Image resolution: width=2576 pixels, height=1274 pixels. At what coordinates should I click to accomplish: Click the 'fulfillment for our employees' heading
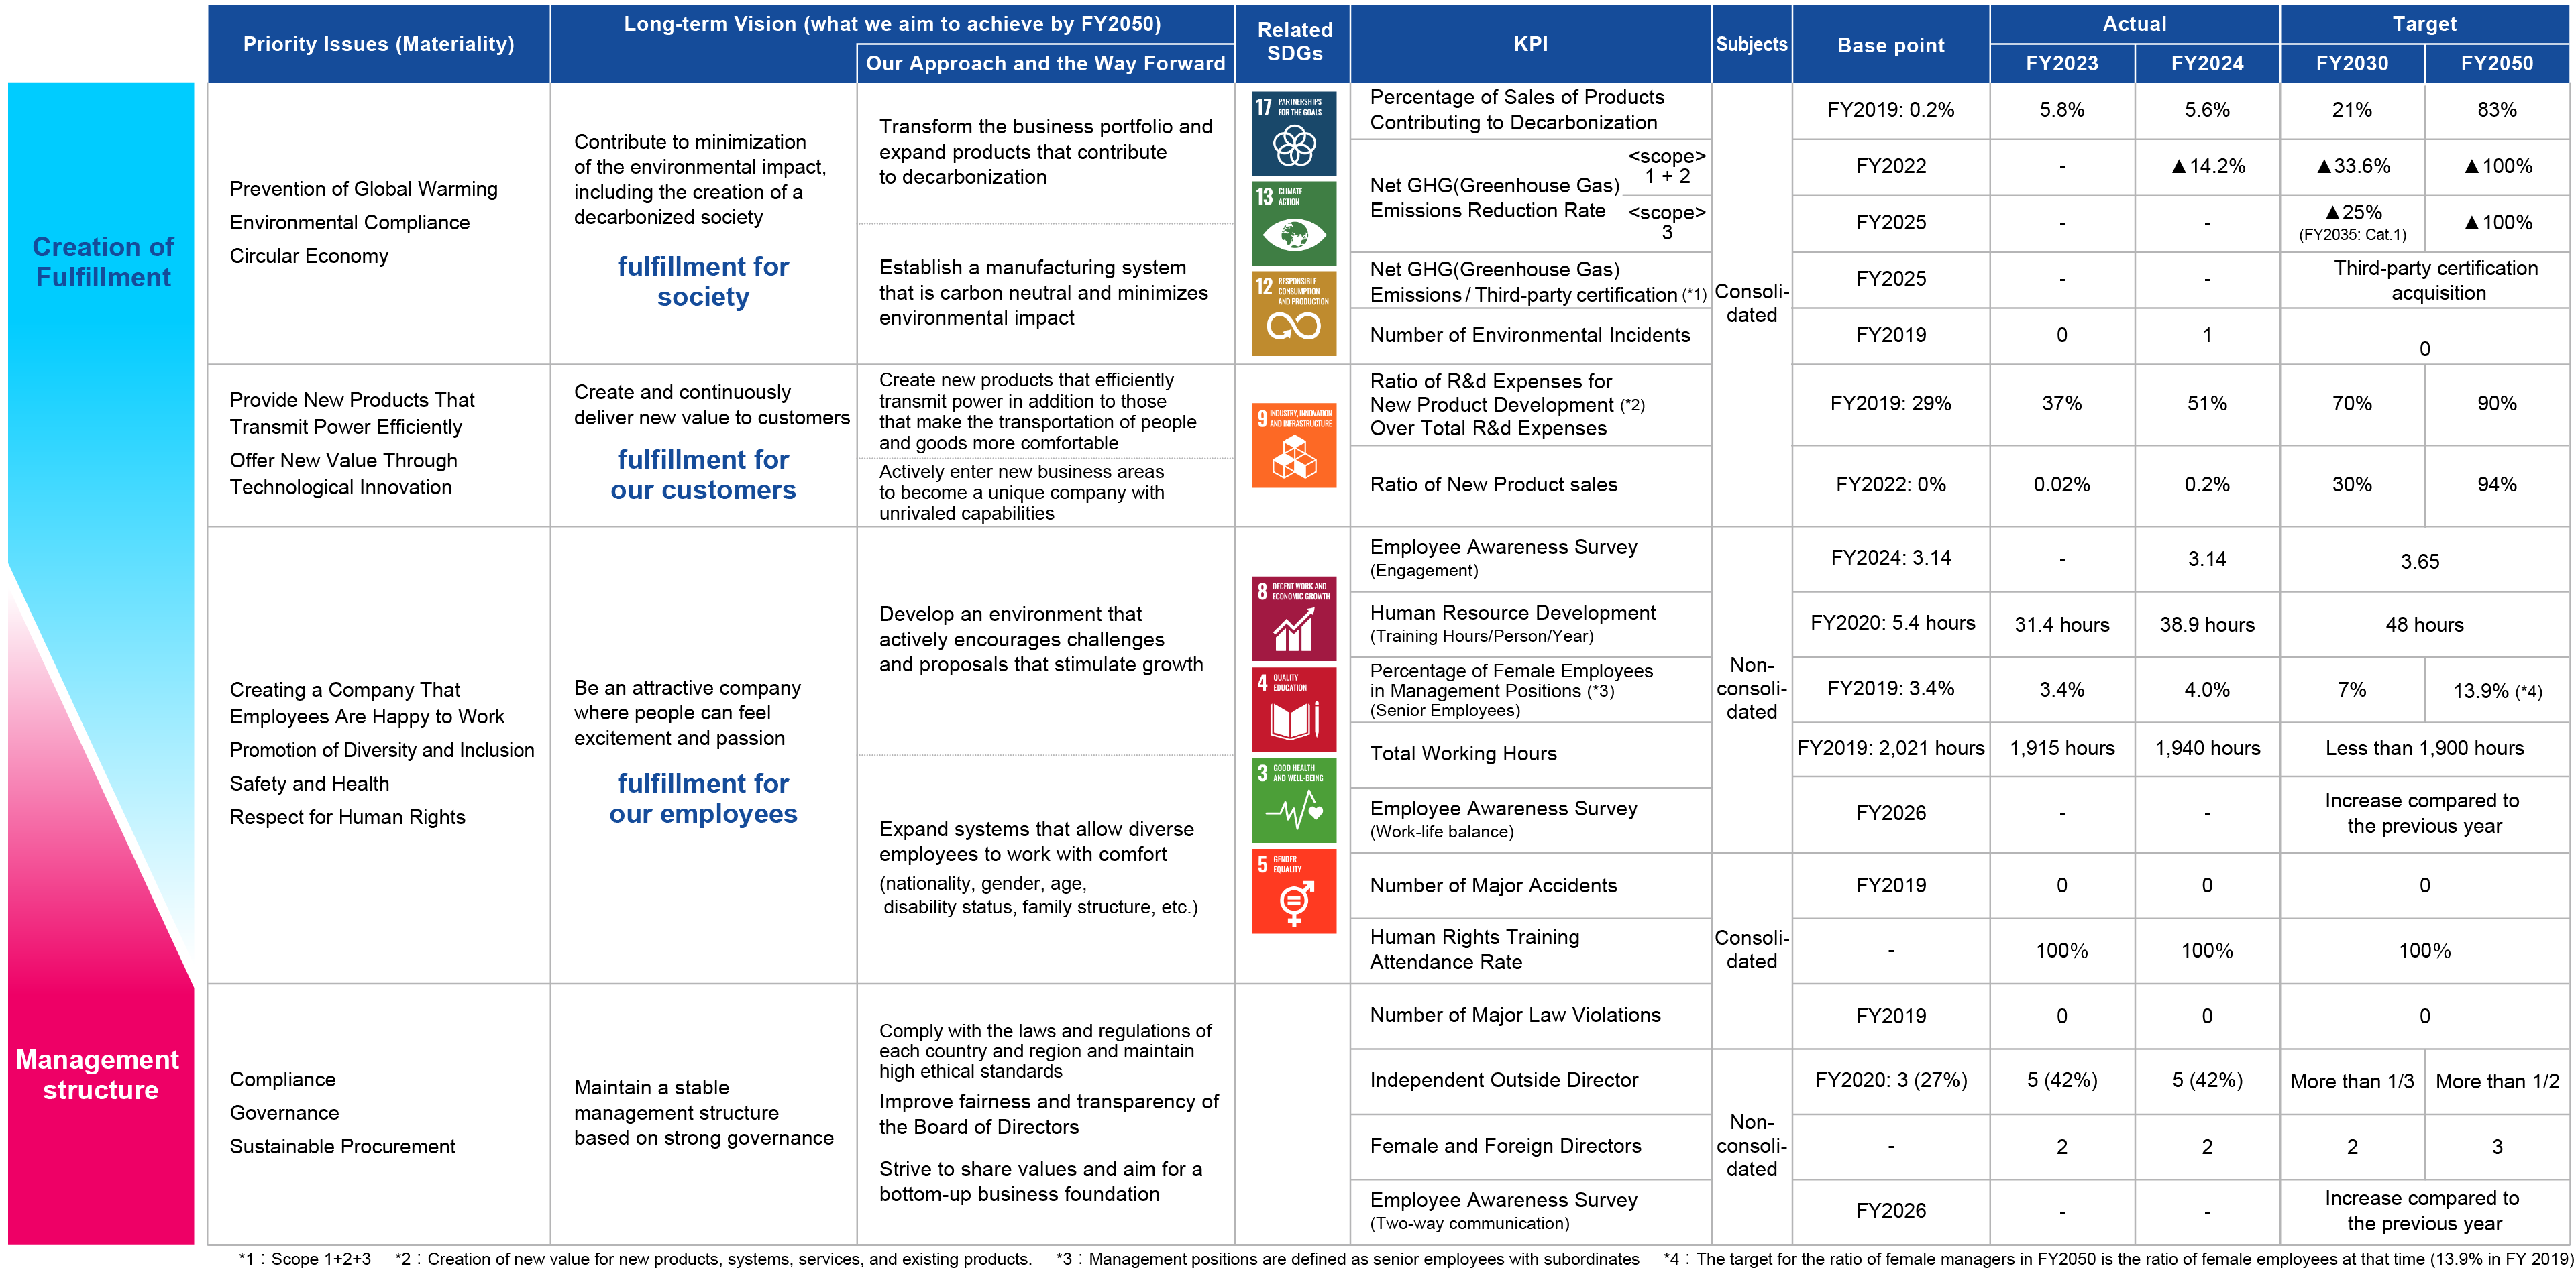703,799
